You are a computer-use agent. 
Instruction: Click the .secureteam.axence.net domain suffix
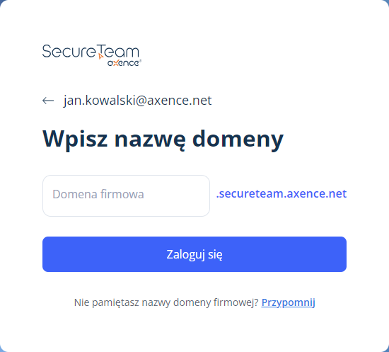click(281, 194)
